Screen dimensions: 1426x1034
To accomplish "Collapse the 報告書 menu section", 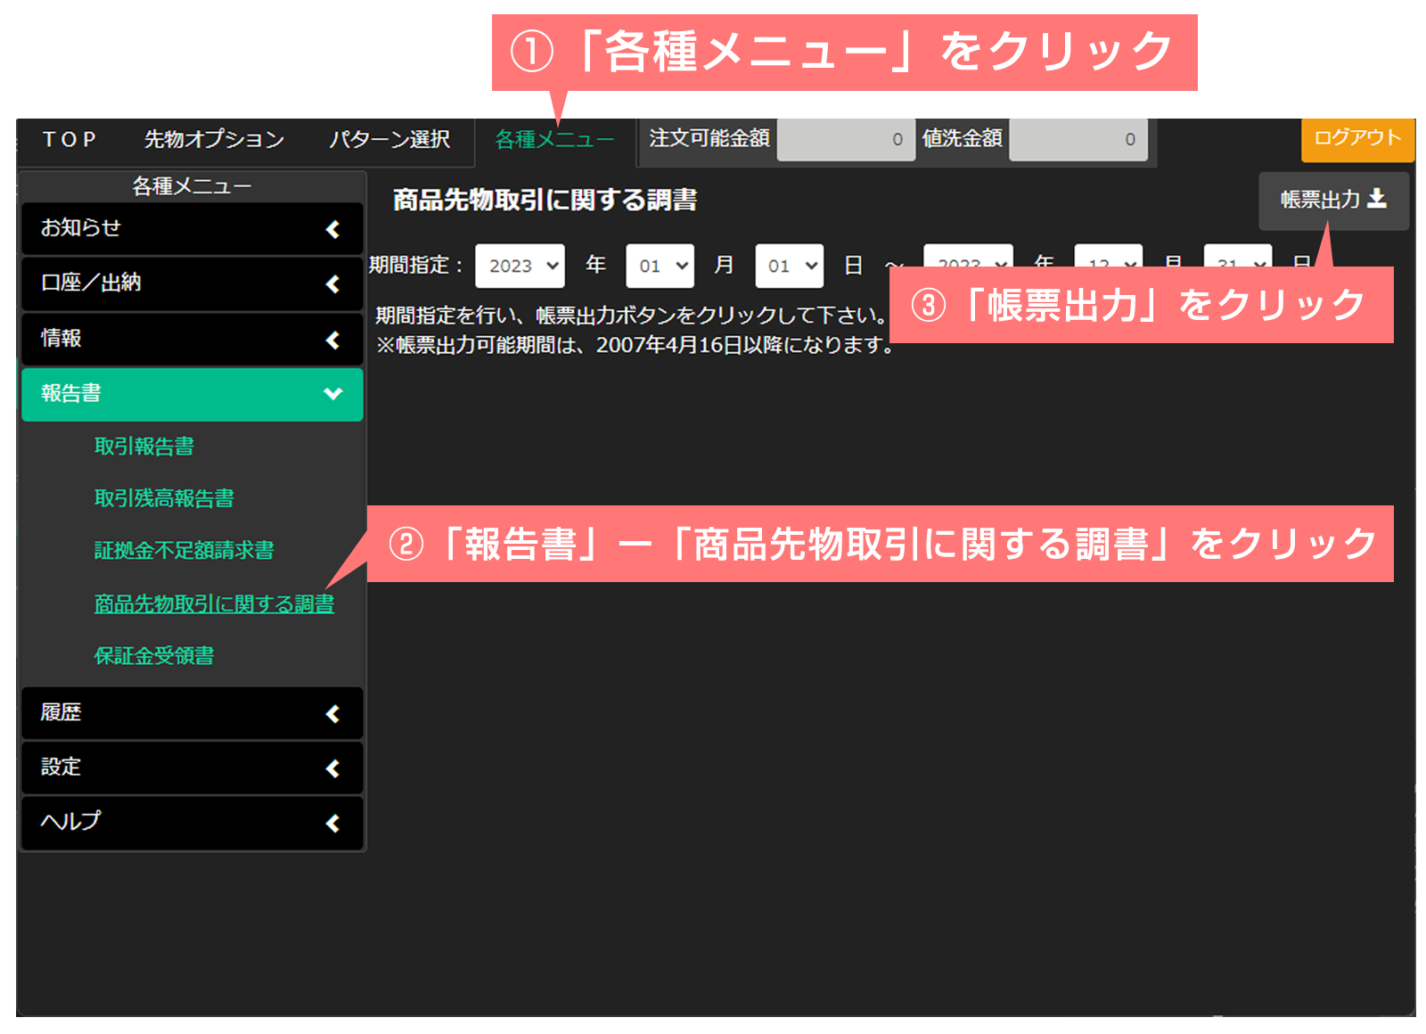I will (x=192, y=394).
